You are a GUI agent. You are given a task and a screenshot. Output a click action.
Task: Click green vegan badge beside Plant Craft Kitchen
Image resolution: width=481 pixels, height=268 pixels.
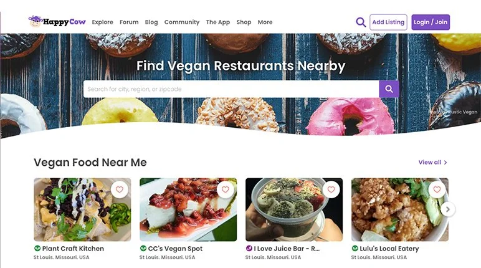(x=37, y=248)
